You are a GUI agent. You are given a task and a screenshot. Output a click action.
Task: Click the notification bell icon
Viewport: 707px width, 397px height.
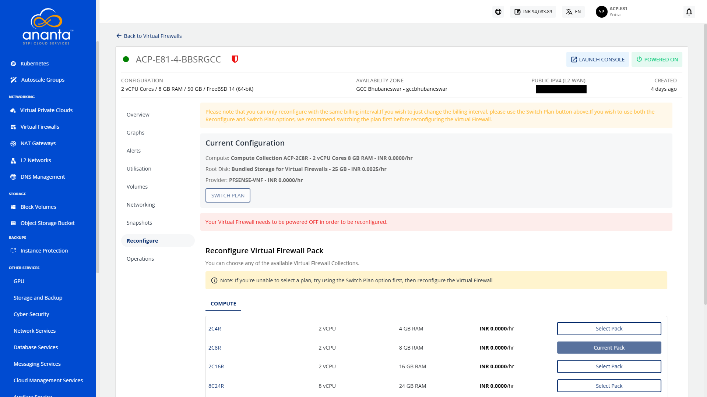click(x=689, y=12)
